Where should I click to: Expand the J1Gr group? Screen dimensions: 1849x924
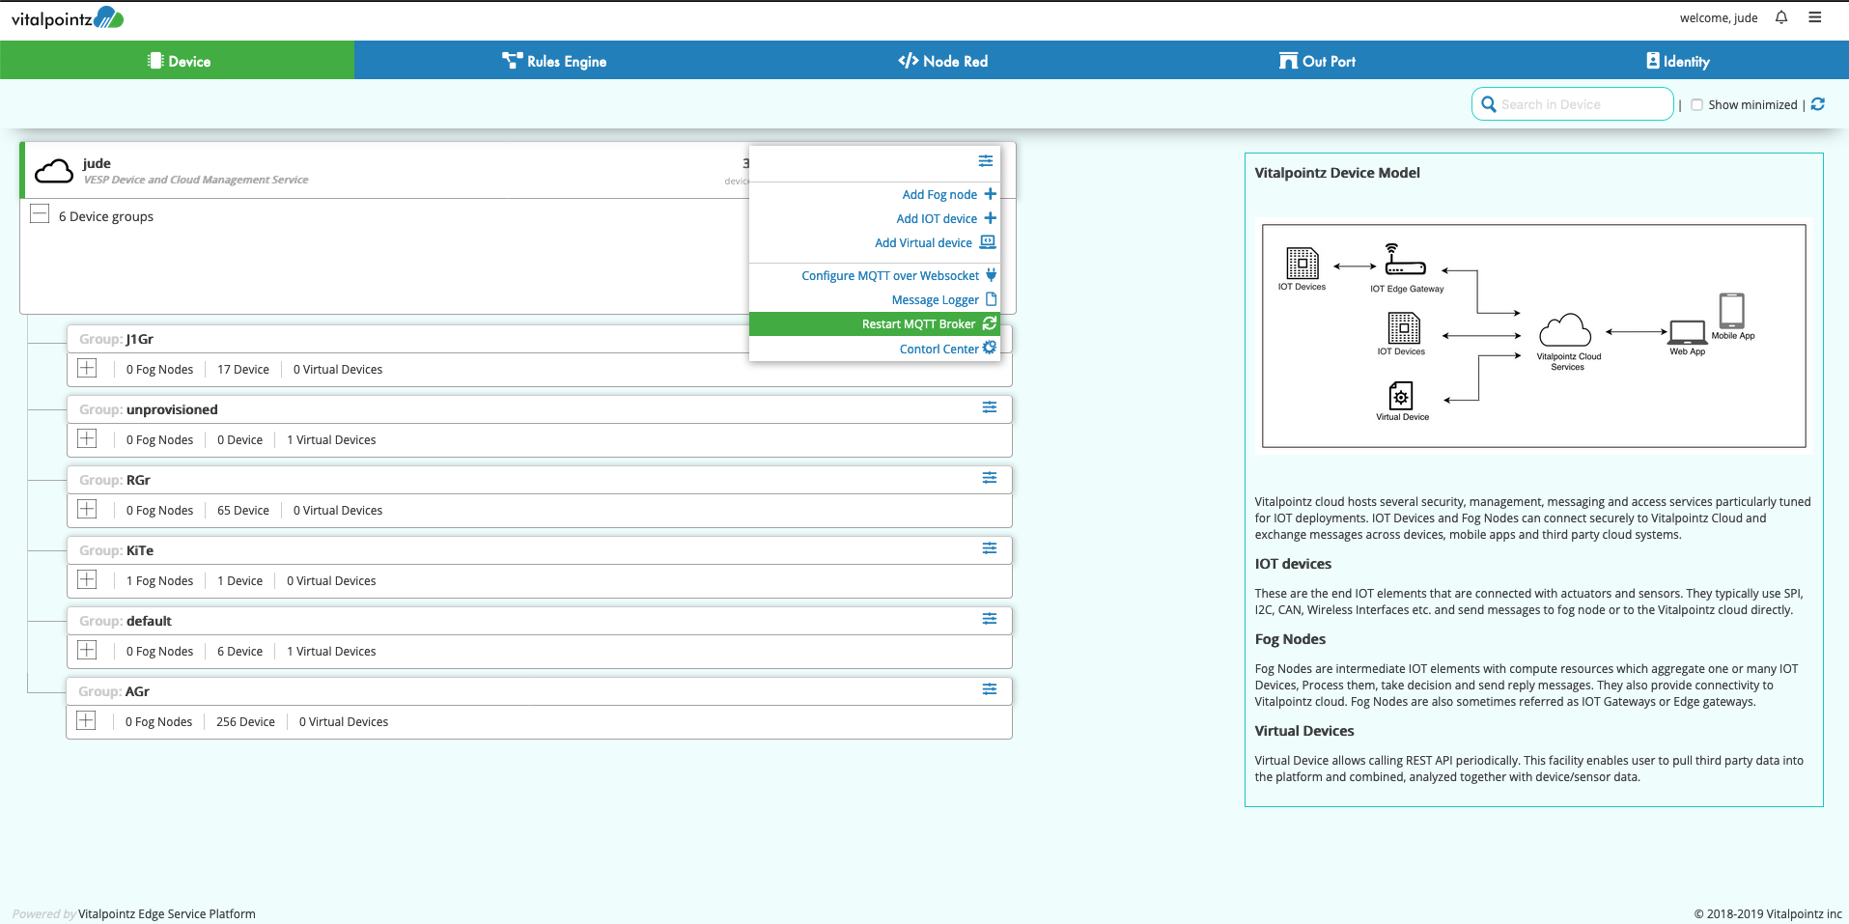click(x=87, y=368)
